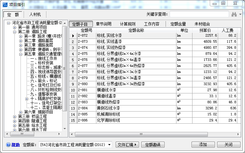Click row header number 9
This screenshot has width=245, height=153.
pos(73,84)
